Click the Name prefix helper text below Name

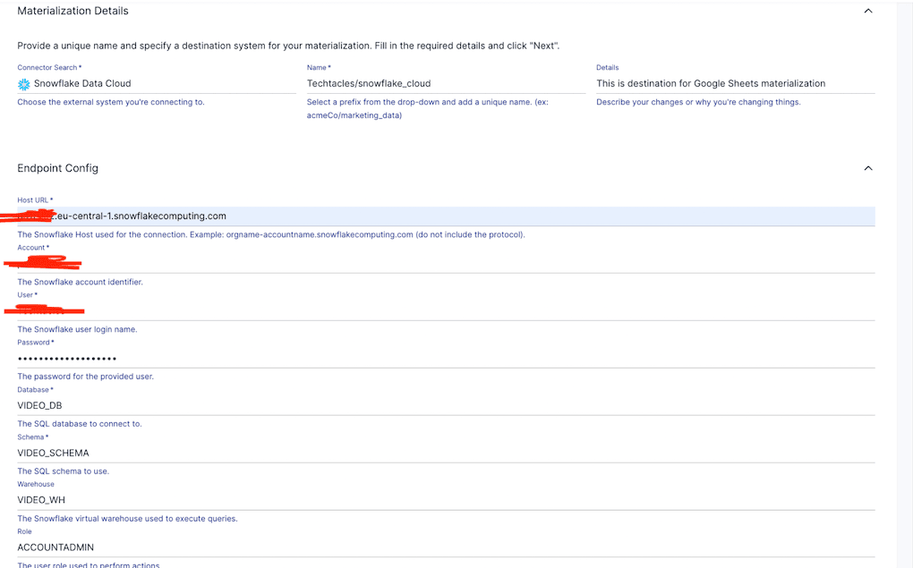tap(441, 108)
